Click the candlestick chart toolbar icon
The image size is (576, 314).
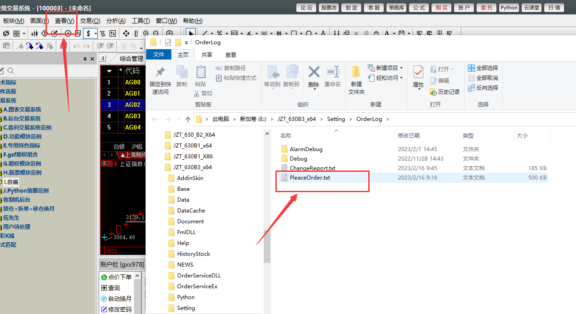click(34, 33)
